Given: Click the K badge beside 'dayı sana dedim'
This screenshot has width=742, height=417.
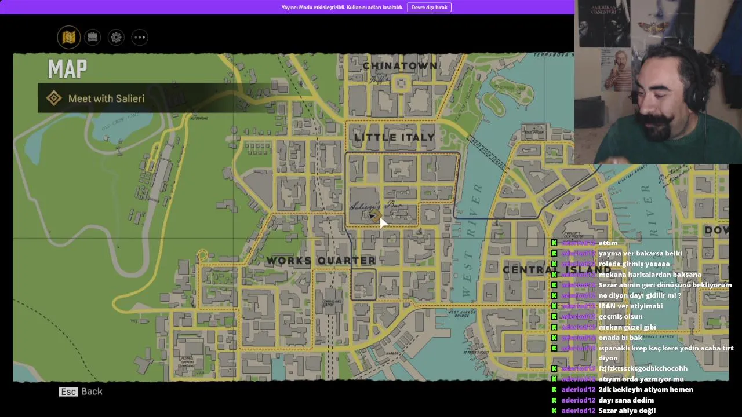Looking at the screenshot, I should tap(554, 400).
